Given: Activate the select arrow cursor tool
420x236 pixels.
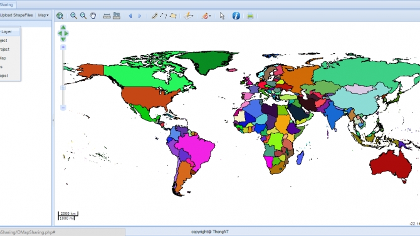Looking at the screenshot, I should point(222,16).
